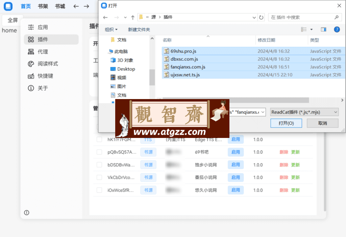Refresh the folder listing in dialog
Viewport: 346px width, 237px height.
pos(261,18)
